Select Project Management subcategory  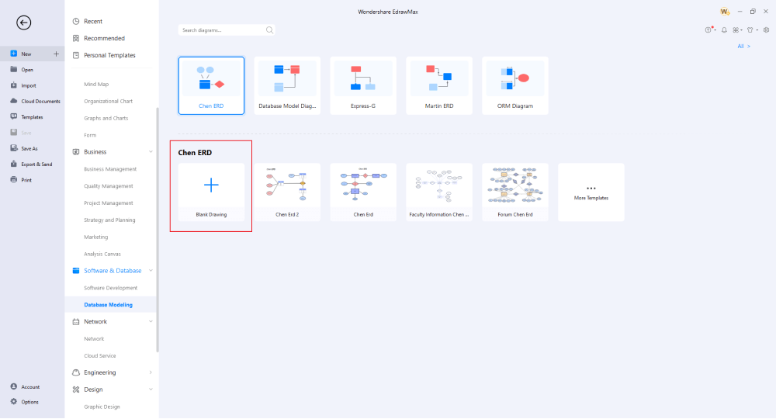[109, 203]
